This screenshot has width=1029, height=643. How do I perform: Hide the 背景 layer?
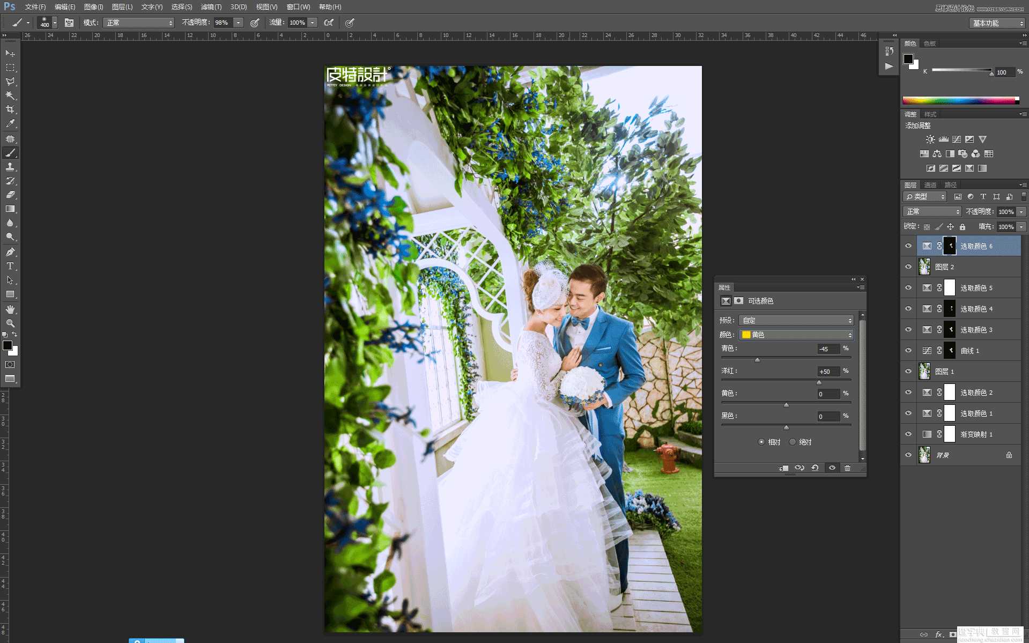coord(908,455)
